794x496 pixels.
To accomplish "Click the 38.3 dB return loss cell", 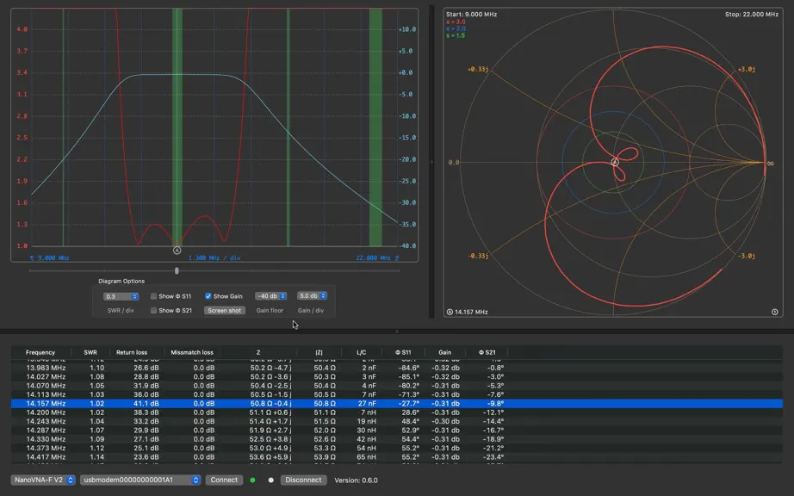I will [146, 412].
